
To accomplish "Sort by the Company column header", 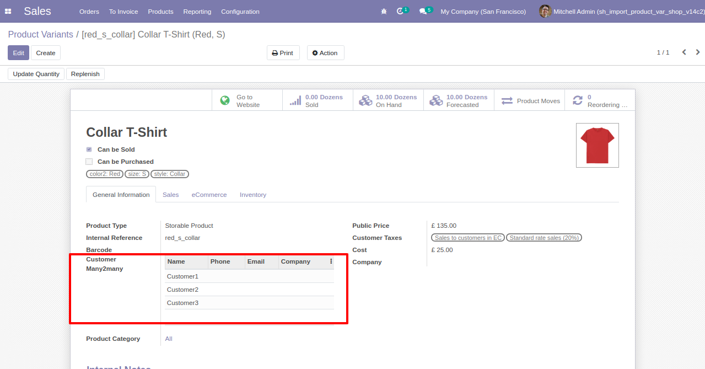I will click(303, 261).
